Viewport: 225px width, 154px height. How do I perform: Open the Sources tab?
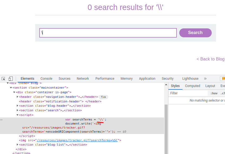pyautogui.click(x=64, y=79)
